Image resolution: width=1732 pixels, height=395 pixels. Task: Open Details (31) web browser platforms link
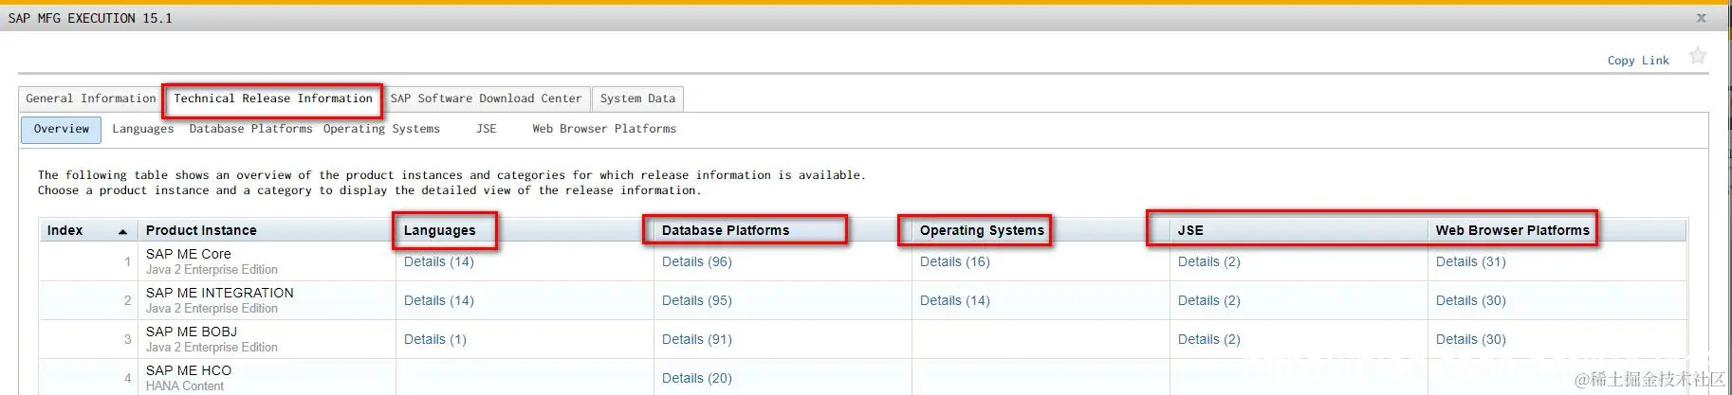tap(1471, 261)
